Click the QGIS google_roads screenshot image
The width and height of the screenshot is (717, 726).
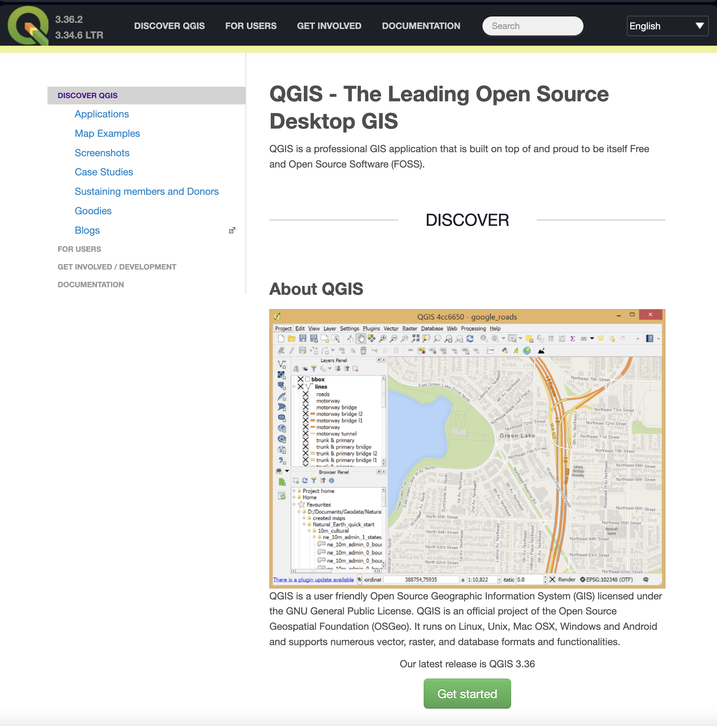pyautogui.click(x=467, y=448)
